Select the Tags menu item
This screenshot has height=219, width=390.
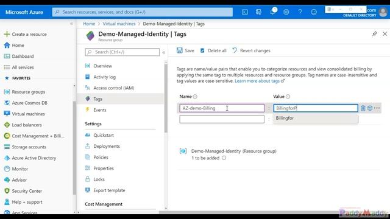[x=121, y=99]
